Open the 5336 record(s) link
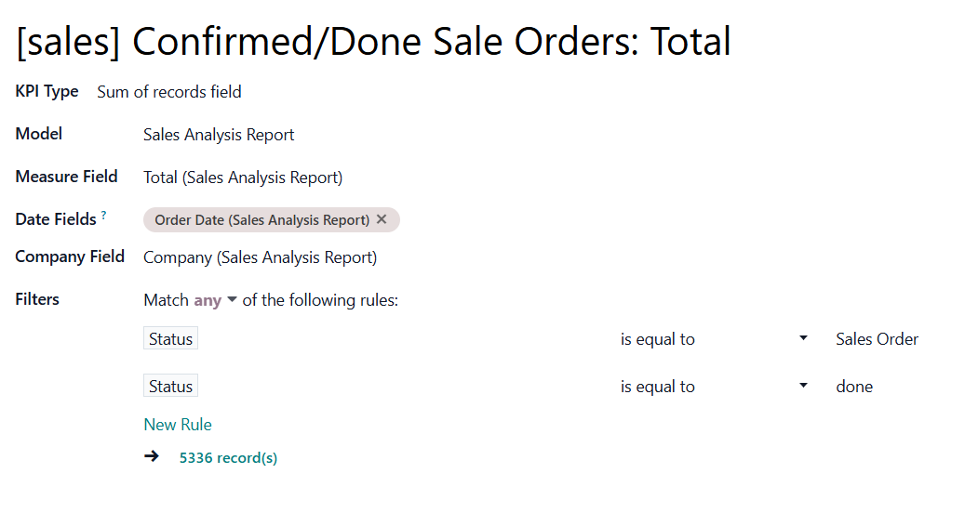Viewport: 965px width, 513px height. pos(228,458)
